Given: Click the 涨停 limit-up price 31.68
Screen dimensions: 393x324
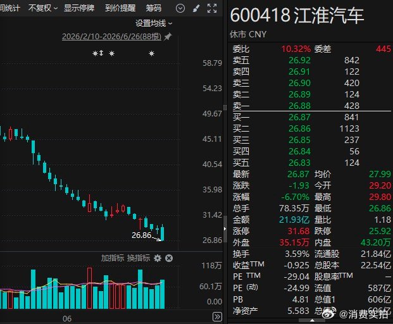Looking at the screenshot, I should click(x=299, y=231).
